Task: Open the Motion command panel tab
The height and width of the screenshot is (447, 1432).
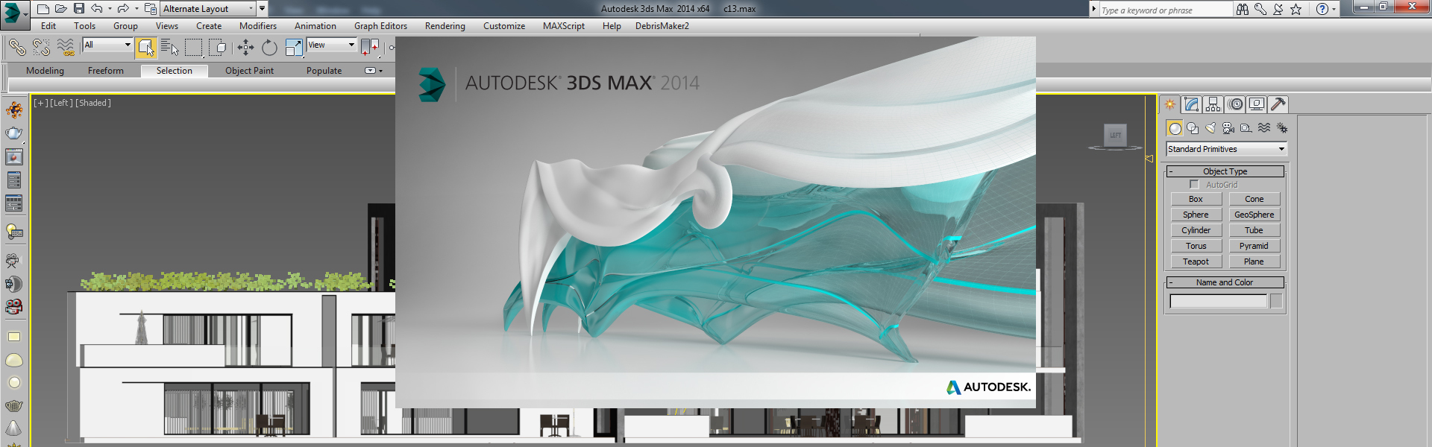Action: point(1235,104)
